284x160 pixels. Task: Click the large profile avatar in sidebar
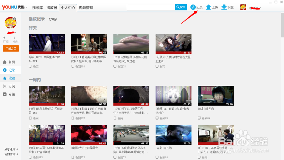[11, 23]
